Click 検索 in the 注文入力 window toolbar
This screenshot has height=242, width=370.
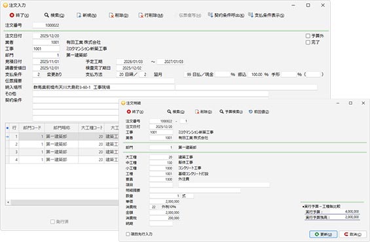tap(54, 15)
